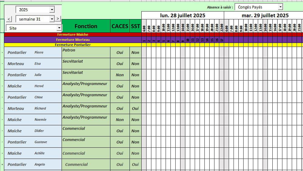Open the Site filter dropdown

point(59,28)
